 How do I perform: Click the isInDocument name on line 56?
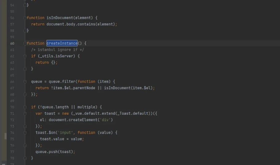pyautogui.click(x=60, y=18)
